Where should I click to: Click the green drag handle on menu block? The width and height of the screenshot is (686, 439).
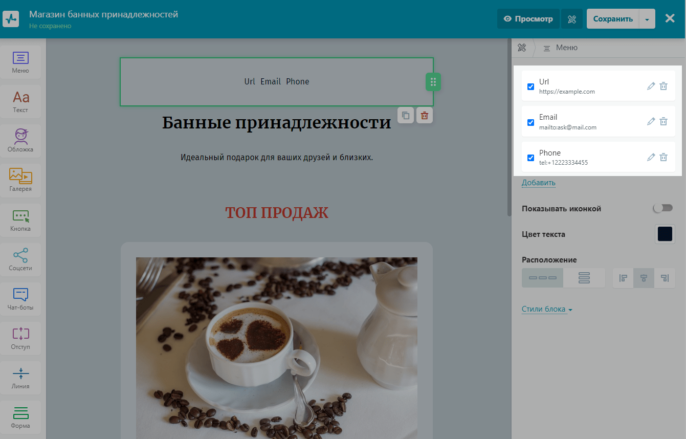point(433,82)
